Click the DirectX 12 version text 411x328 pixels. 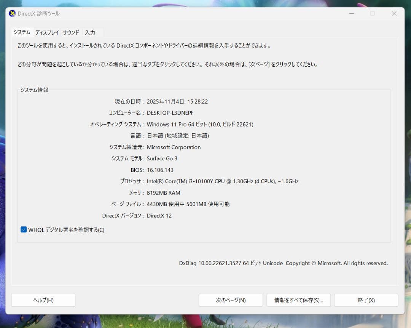(160, 215)
